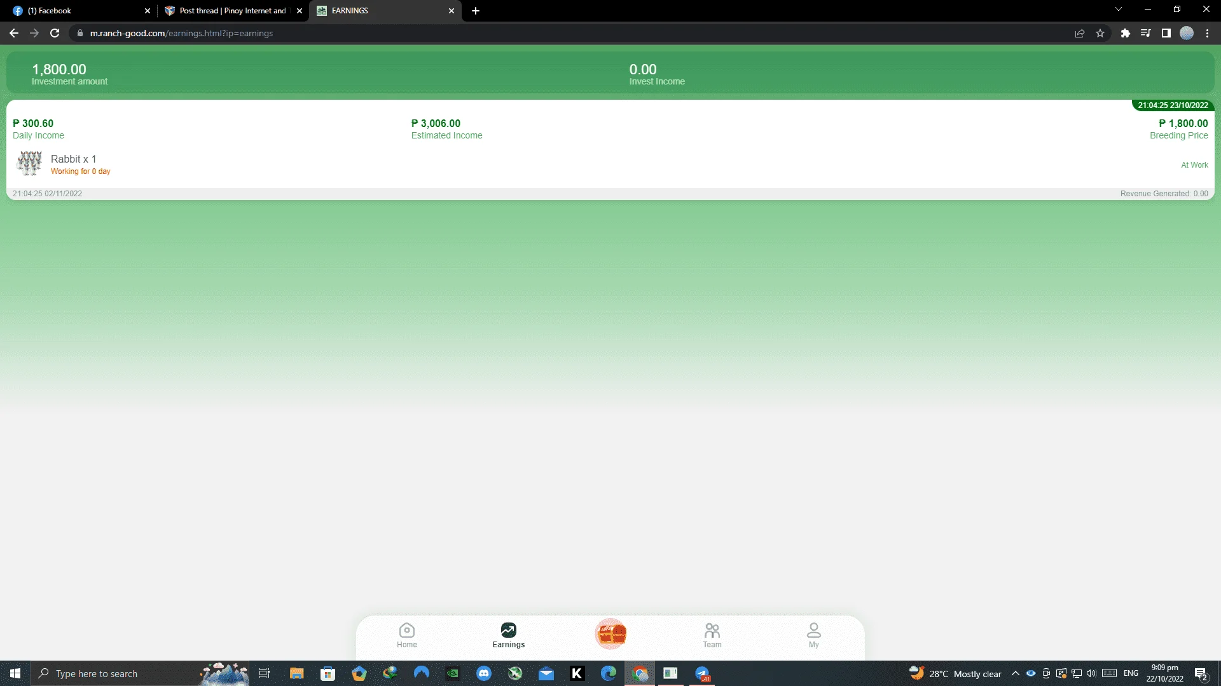This screenshot has height=686, width=1221.
Task: Click the ENG language indicator
Action: click(1131, 673)
